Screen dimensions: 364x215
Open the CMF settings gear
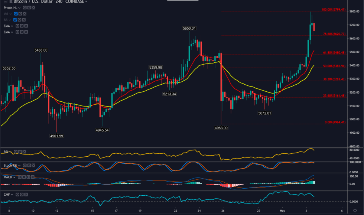tap(22, 194)
